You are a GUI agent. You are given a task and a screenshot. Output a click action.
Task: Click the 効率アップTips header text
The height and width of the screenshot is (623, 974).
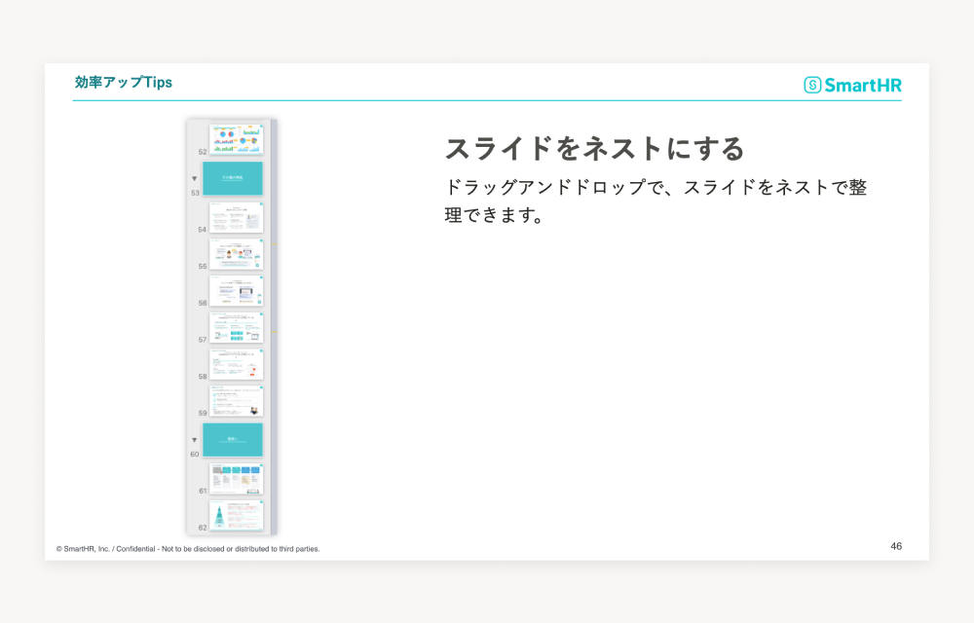[123, 82]
